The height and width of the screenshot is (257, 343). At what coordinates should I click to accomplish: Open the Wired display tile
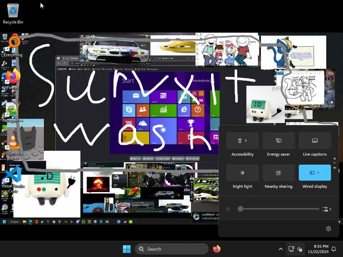point(315,173)
